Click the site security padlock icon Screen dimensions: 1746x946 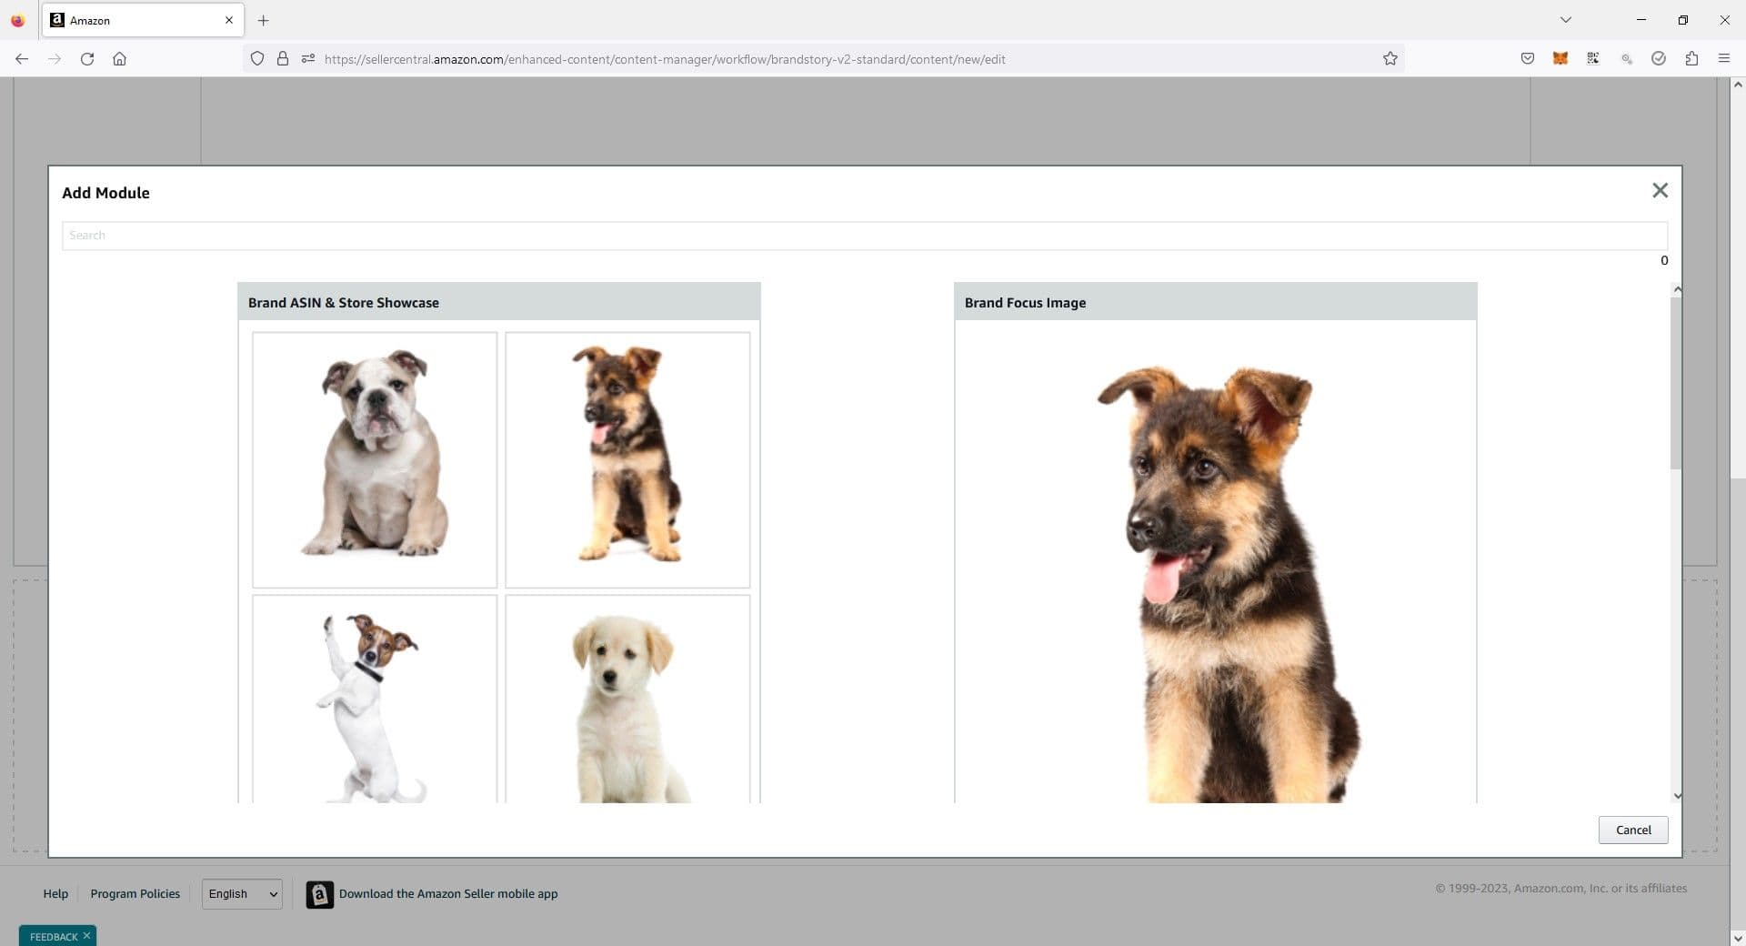pyautogui.click(x=283, y=59)
